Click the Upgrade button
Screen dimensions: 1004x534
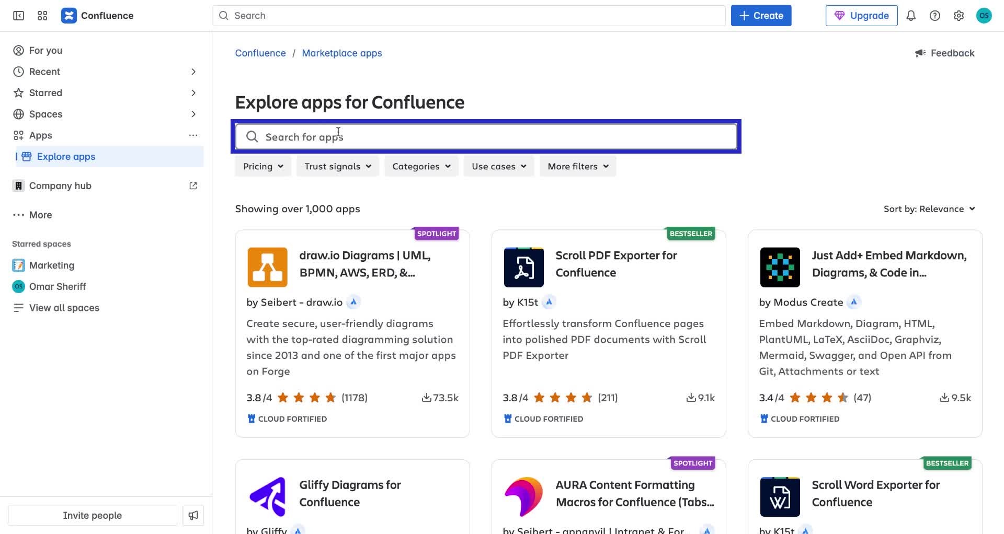[x=861, y=16]
